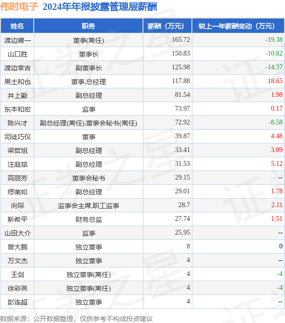
Task: Click salary value 27.74
Action: [x=182, y=219]
